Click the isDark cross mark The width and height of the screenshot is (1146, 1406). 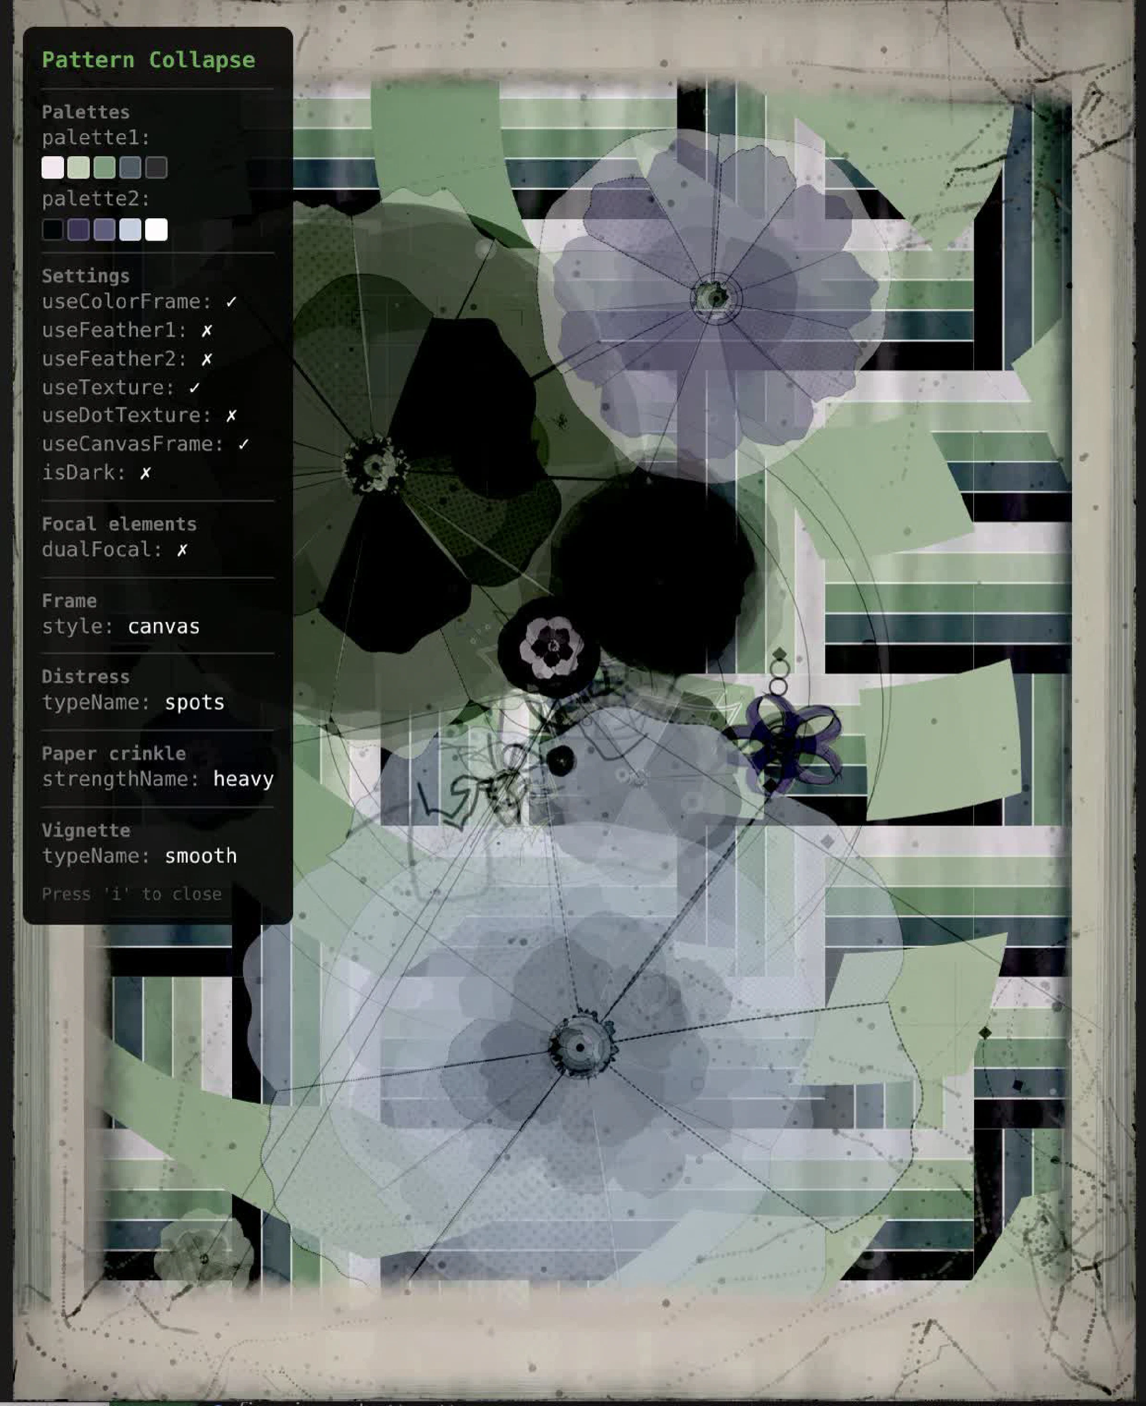145,473
